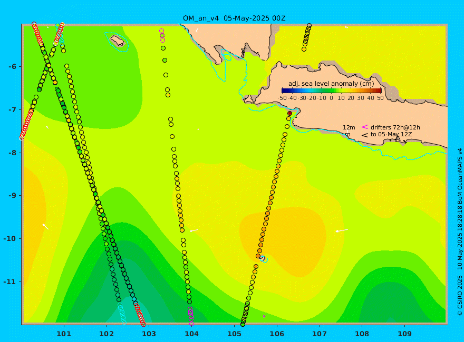Click the 106 longitude axis label
This screenshot has height=342, width=464.
click(x=277, y=334)
